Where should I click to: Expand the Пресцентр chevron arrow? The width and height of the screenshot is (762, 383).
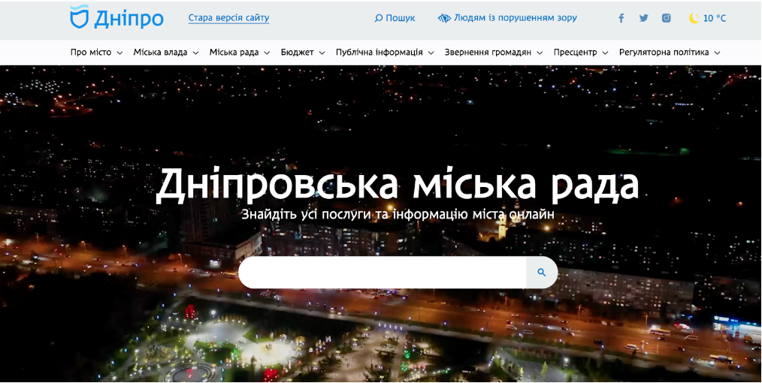click(605, 53)
